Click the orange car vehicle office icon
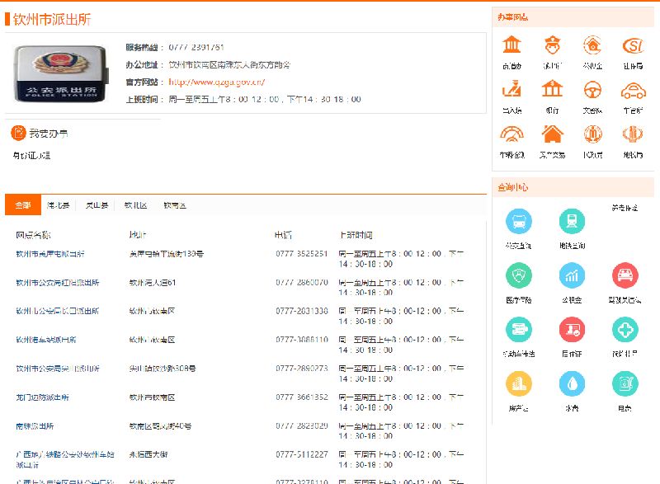This screenshot has width=660, height=484. (x=633, y=89)
